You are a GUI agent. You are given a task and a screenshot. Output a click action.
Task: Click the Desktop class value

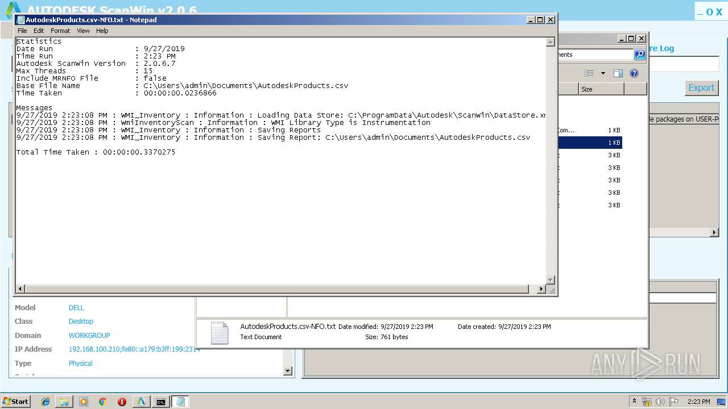click(81, 321)
